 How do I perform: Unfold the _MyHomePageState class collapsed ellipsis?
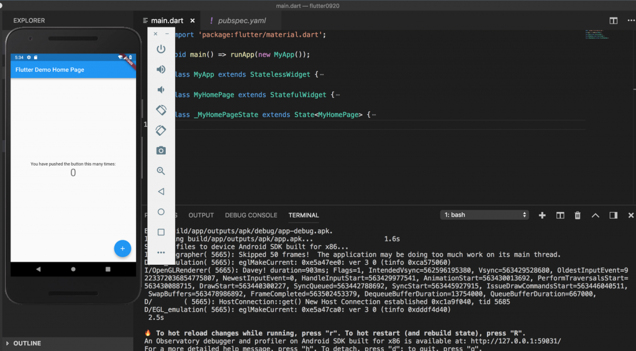click(374, 115)
